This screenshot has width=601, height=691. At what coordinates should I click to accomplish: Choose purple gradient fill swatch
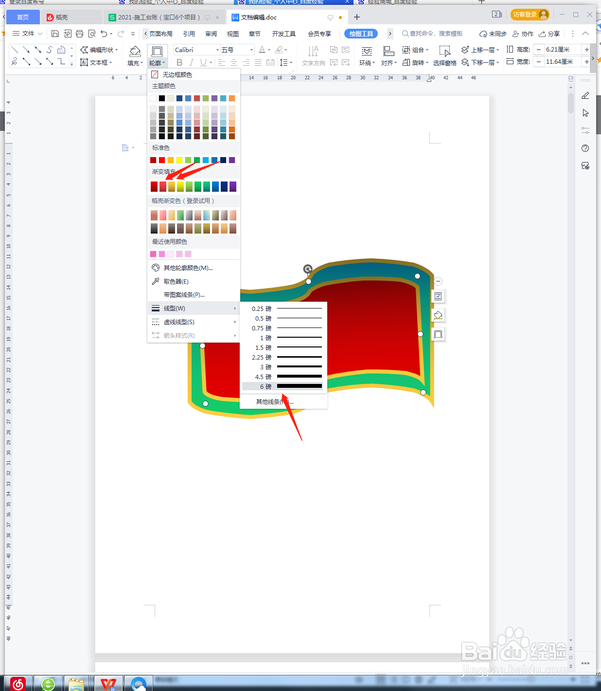point(233,186)
